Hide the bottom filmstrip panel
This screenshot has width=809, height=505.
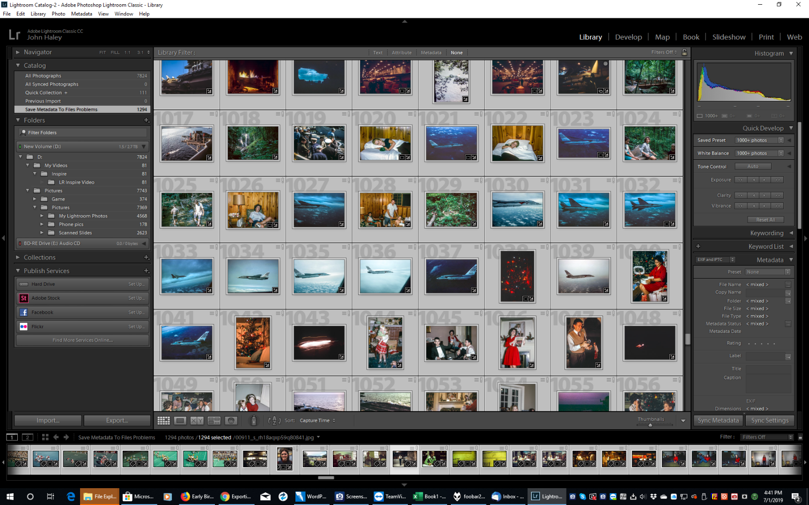(404, 484)
